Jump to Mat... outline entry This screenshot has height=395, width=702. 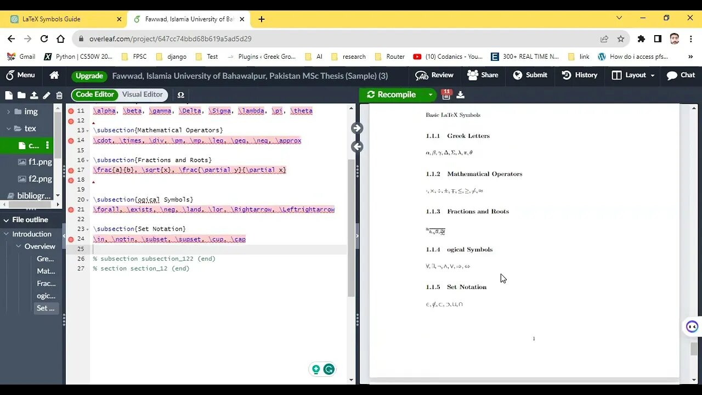(x=46, y=271)
